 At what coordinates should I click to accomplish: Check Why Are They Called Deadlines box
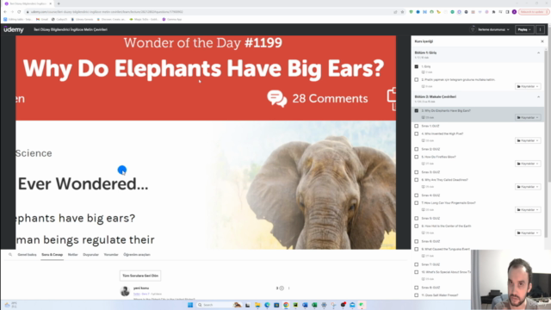(x=417, y=180)
